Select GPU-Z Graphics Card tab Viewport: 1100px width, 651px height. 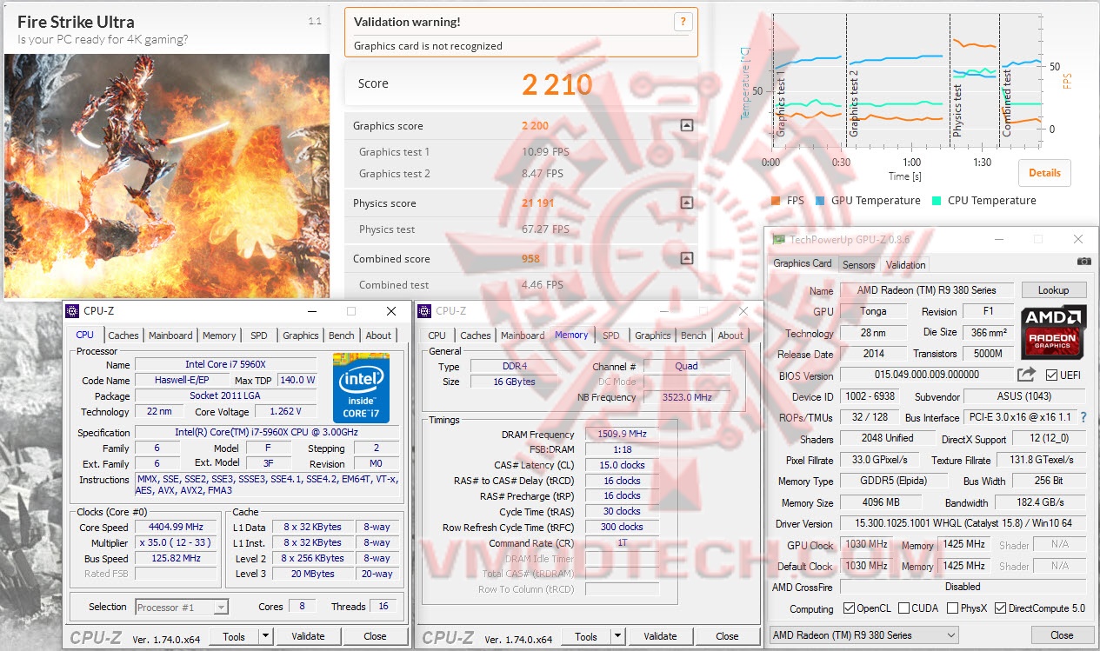[x=803, y=263]
